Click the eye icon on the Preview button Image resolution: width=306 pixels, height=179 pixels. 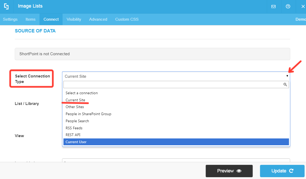pos(239,171)
